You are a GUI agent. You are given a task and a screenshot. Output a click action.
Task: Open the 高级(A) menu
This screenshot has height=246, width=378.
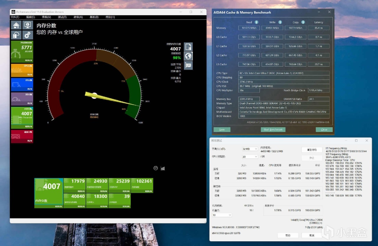point(78,17)
